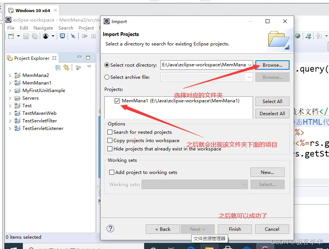Screen dimensions: 329x249
Task: Click the '0 items selected' status text
Action: click(x=24, y=237)
